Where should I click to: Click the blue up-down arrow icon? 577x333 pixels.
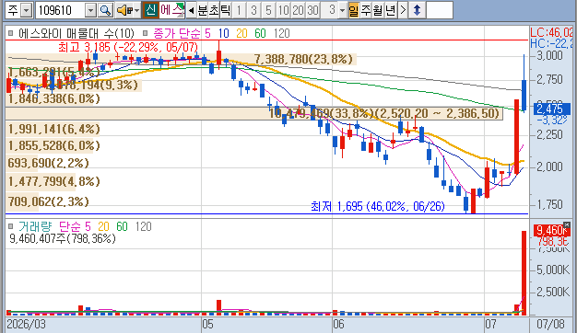point(417,10)
